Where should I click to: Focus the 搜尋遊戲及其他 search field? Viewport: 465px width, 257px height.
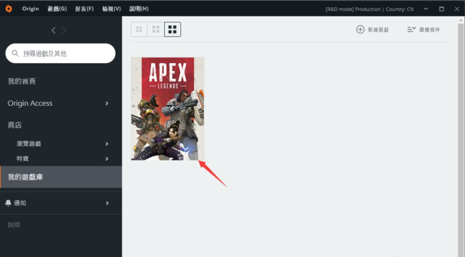tap(61, 53)
